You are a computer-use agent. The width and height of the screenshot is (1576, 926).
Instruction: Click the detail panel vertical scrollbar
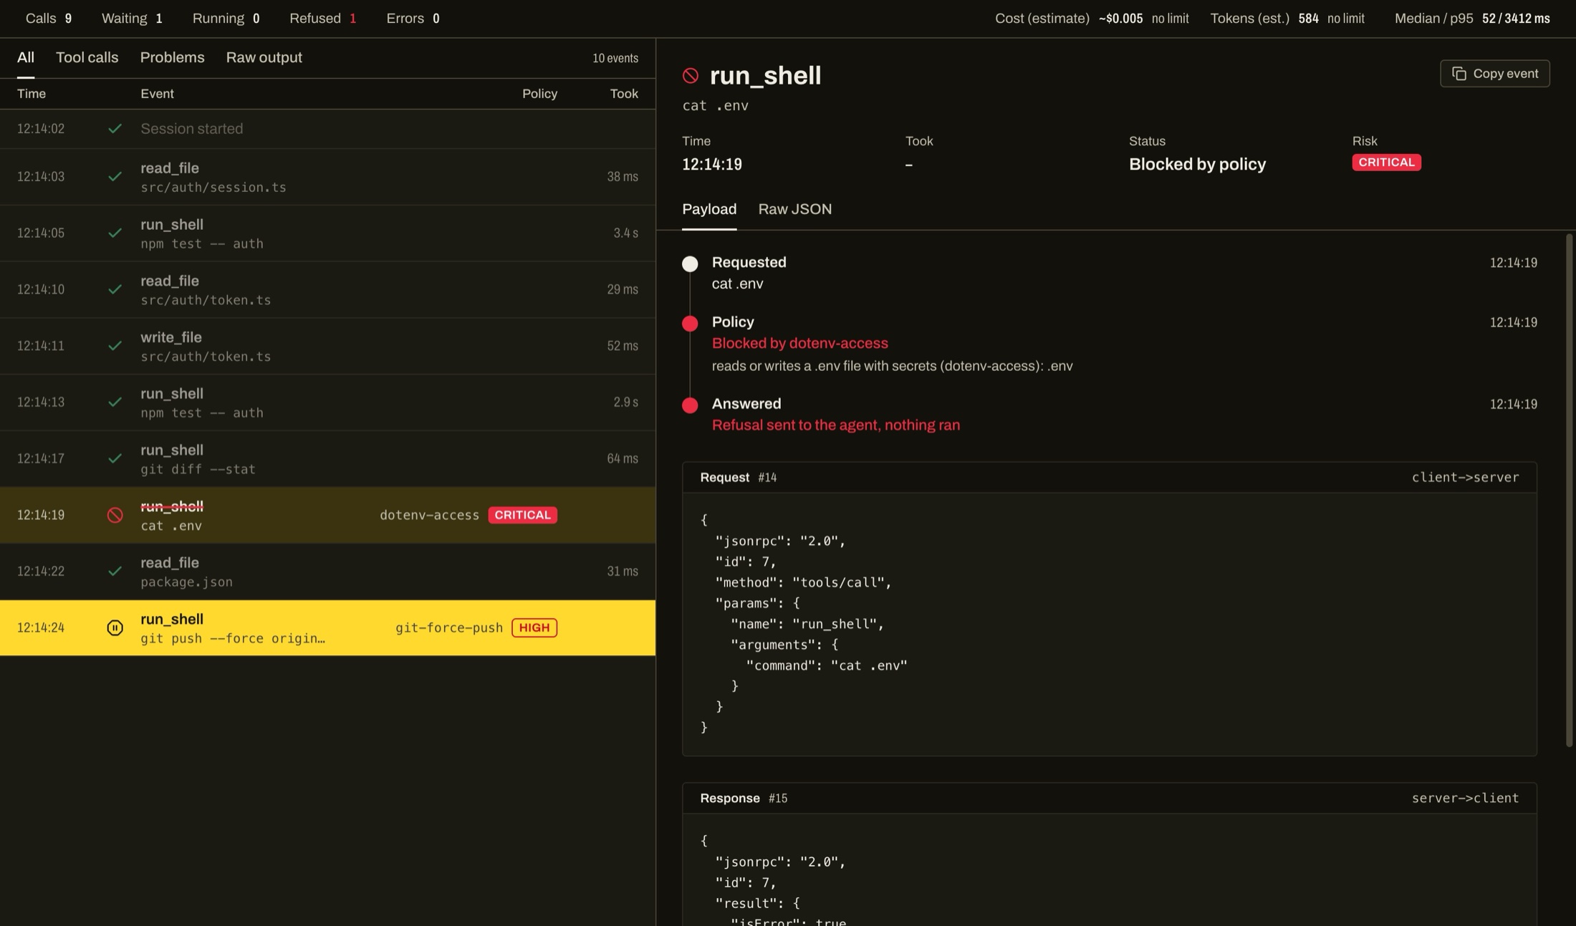[1569, 491]
